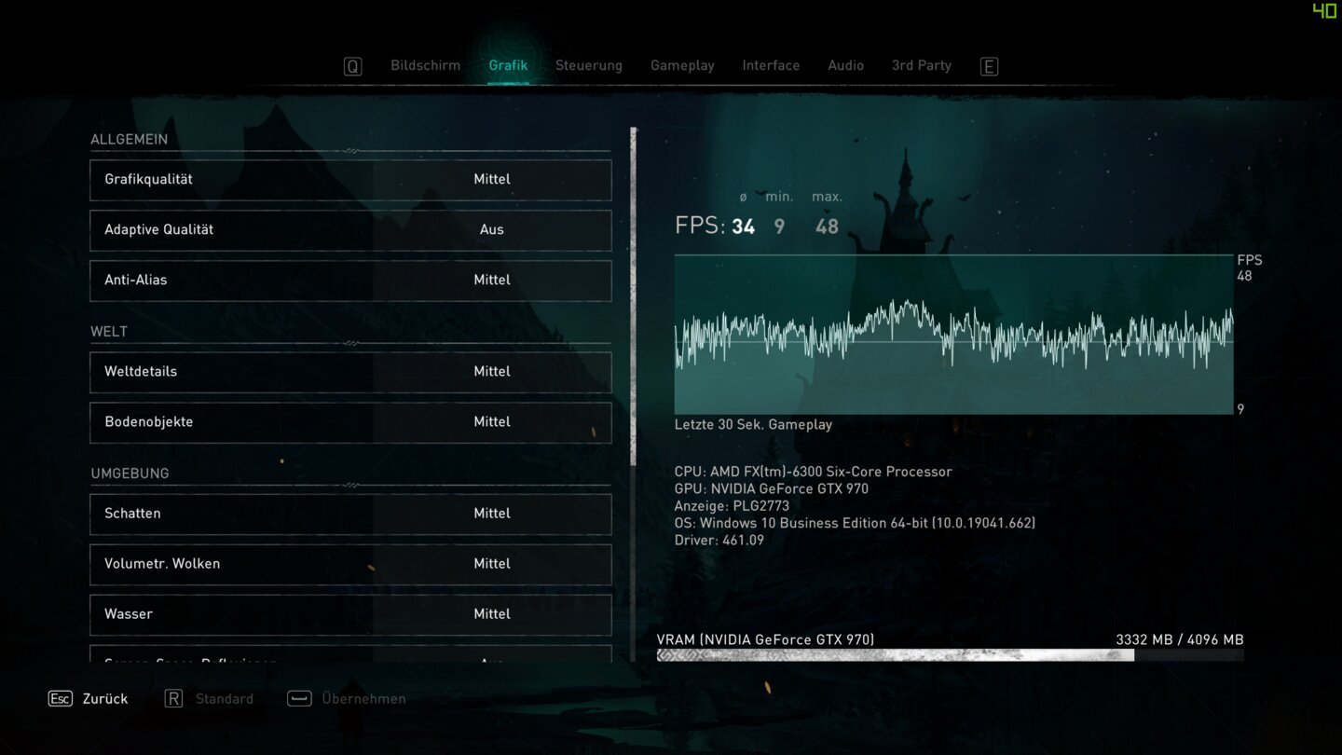Open the Gameplay settings tab
Image resolution: width=1342 pixels, height=755 pixels.
[x=682, y=65]
